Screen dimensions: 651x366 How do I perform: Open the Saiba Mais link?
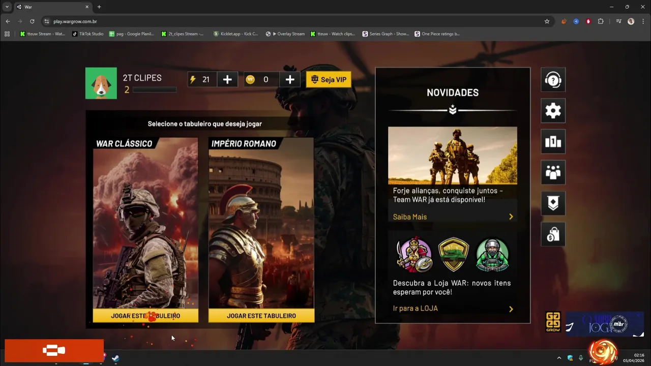(x=410, y=217)
